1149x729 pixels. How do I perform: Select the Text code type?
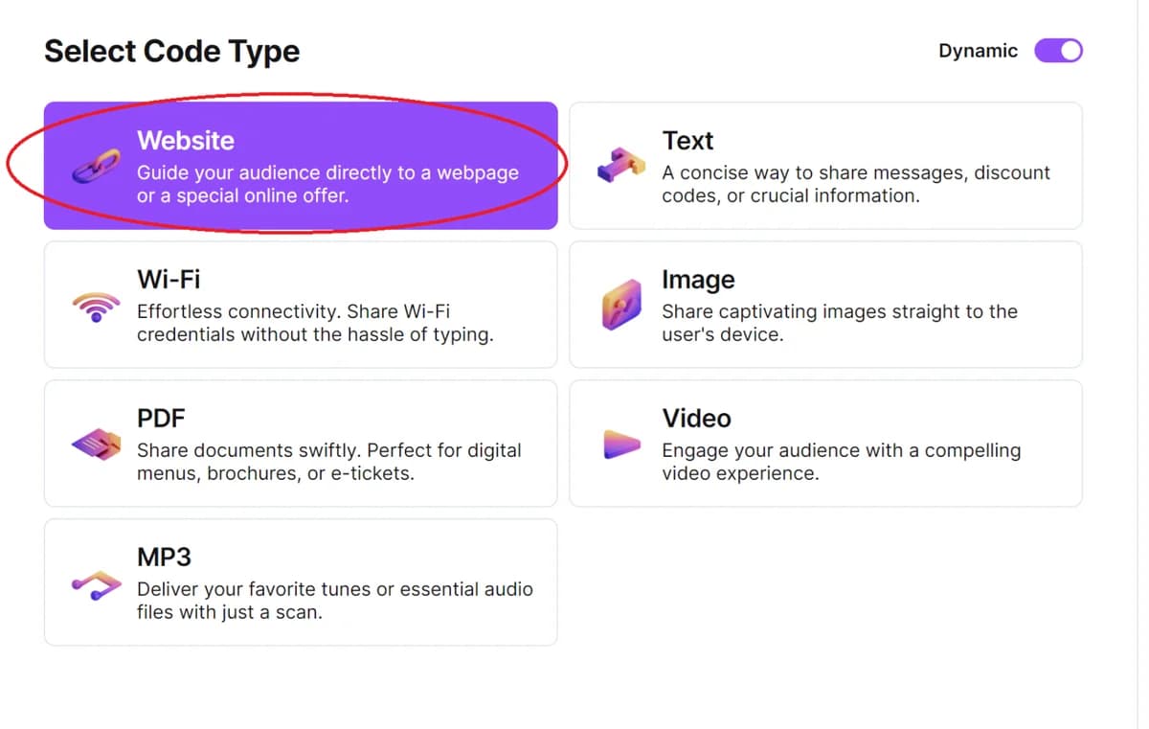point(824,165)
